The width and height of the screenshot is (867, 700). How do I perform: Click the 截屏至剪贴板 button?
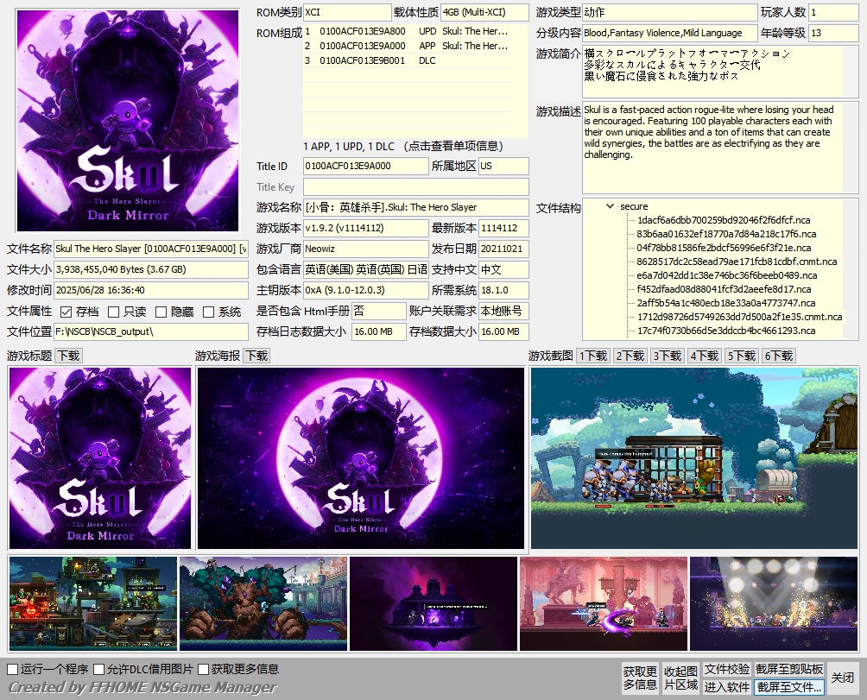pyautogui.click(x=789, y=669)
